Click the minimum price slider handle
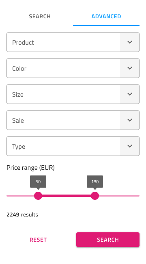Screen dimensions: 146x264 tap(38, 196)
